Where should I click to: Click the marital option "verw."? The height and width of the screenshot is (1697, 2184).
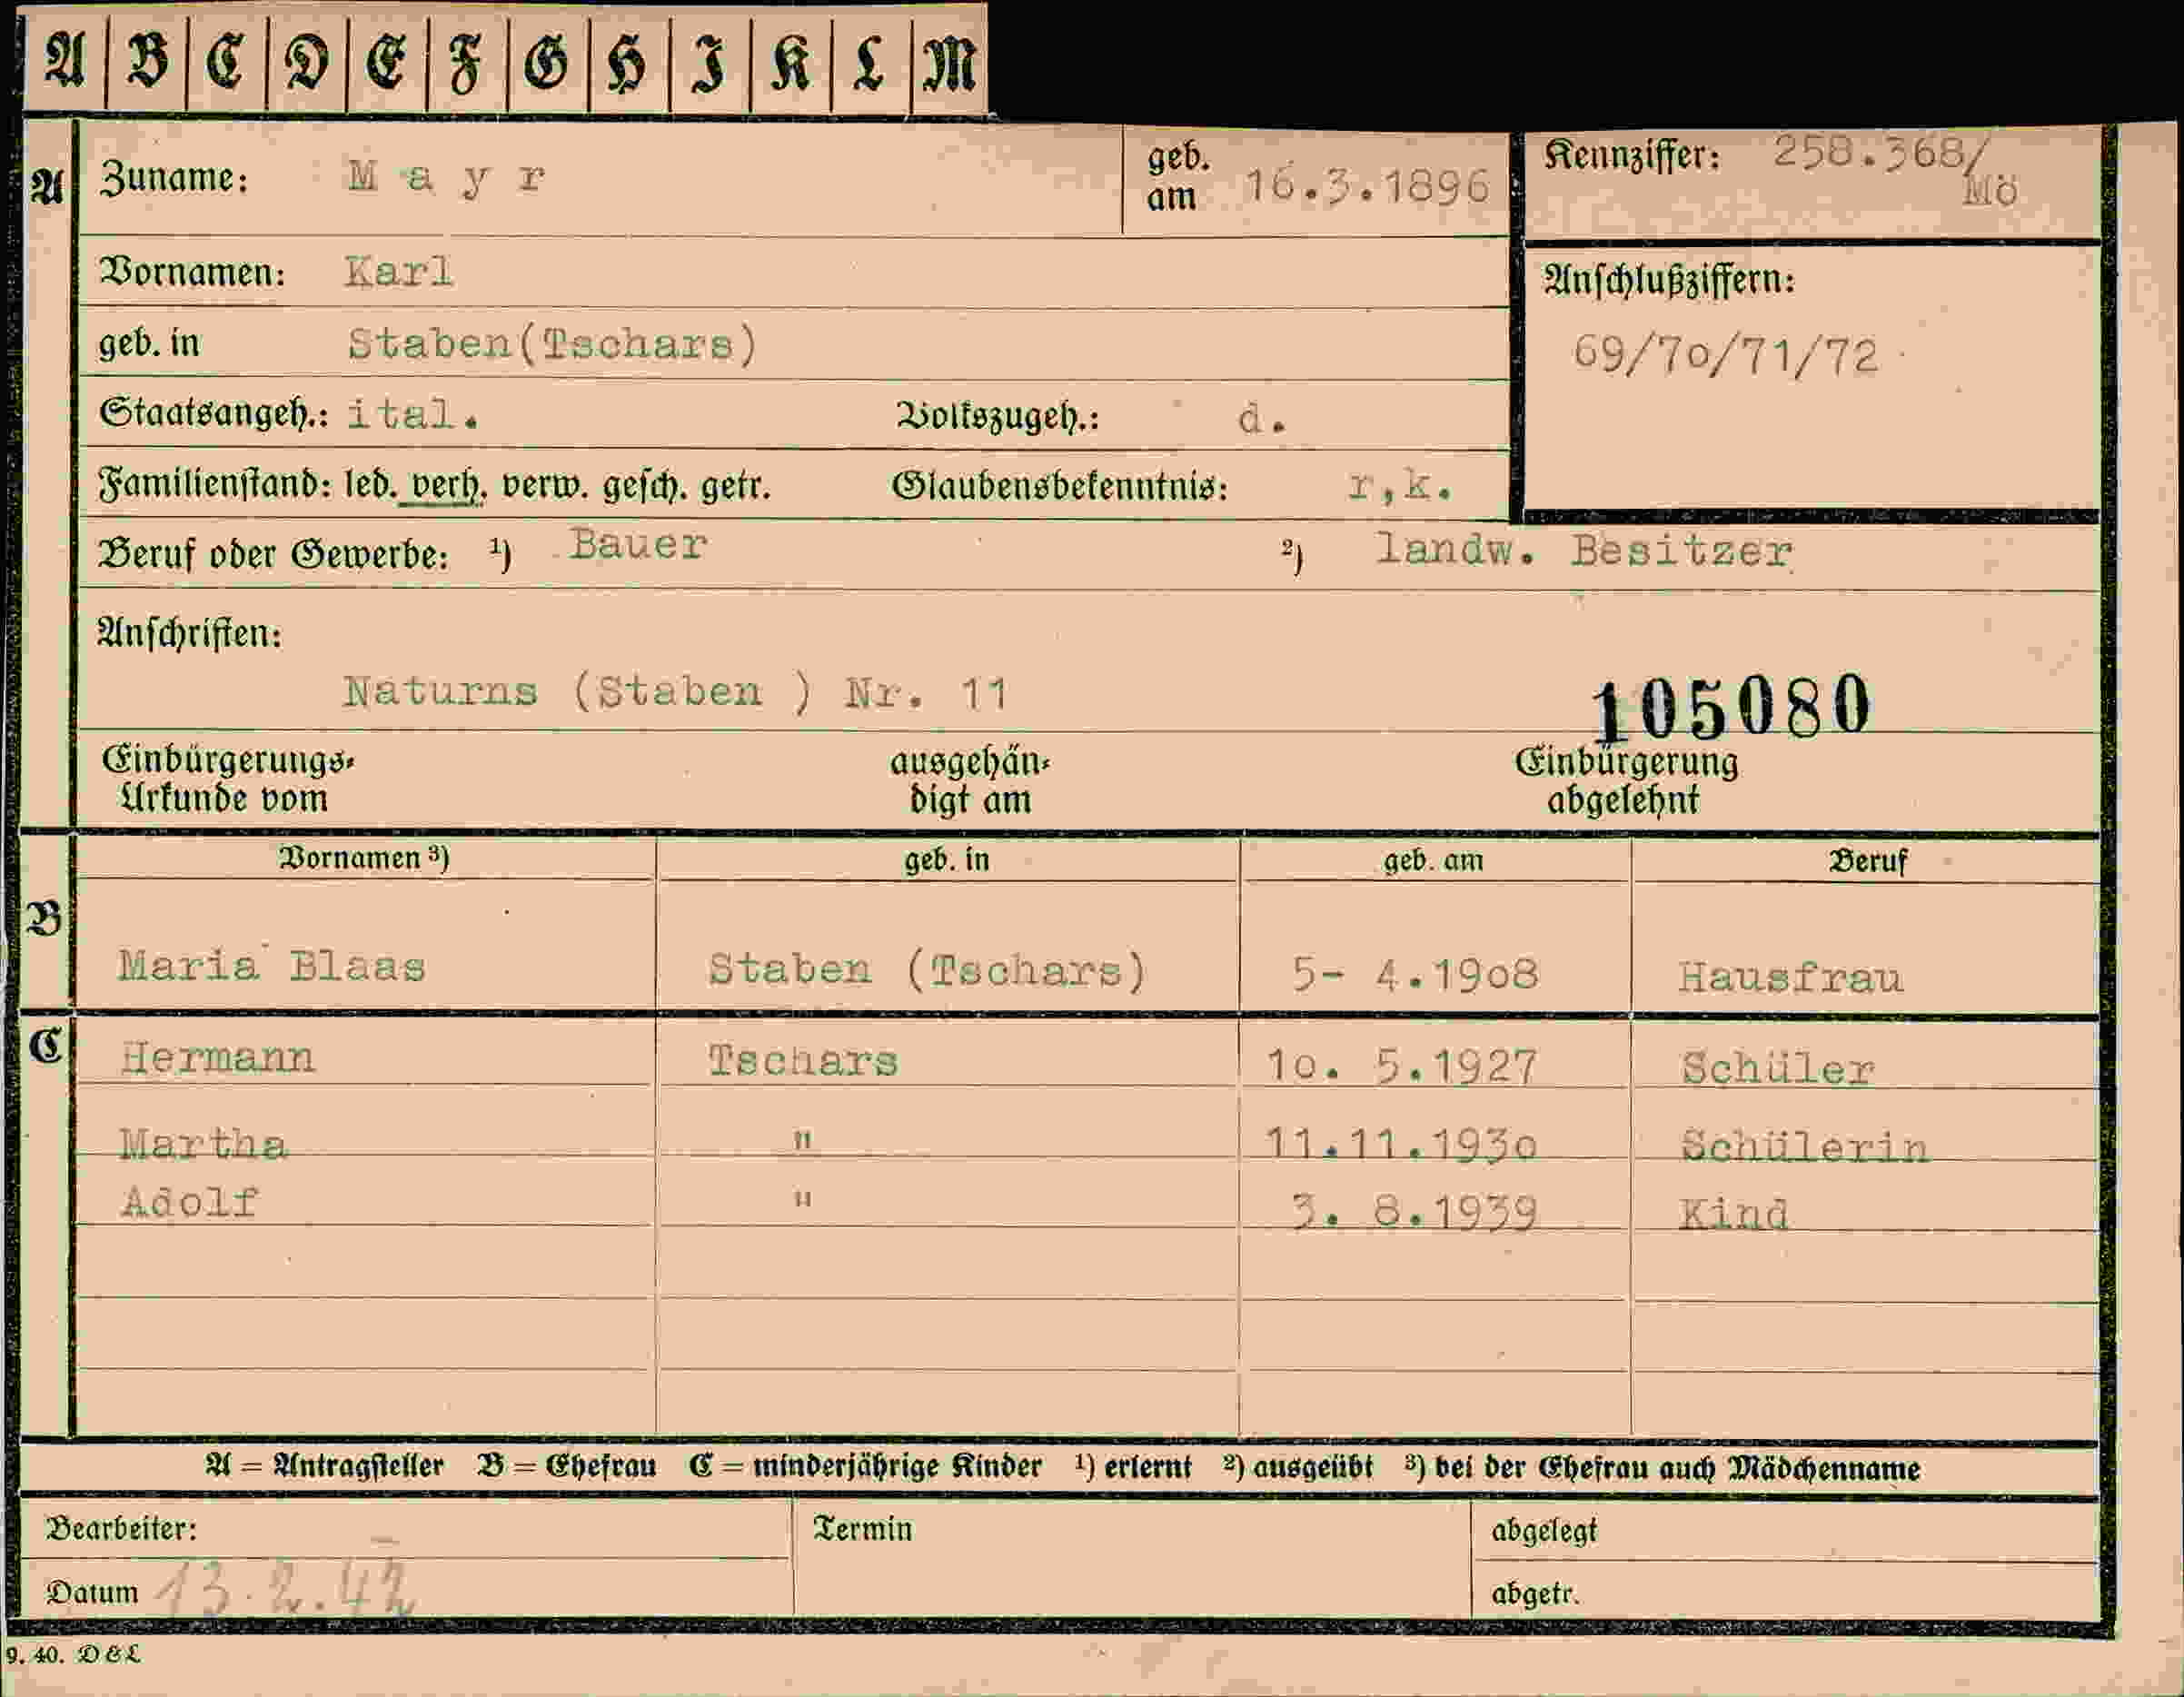(x=546, y=487)
